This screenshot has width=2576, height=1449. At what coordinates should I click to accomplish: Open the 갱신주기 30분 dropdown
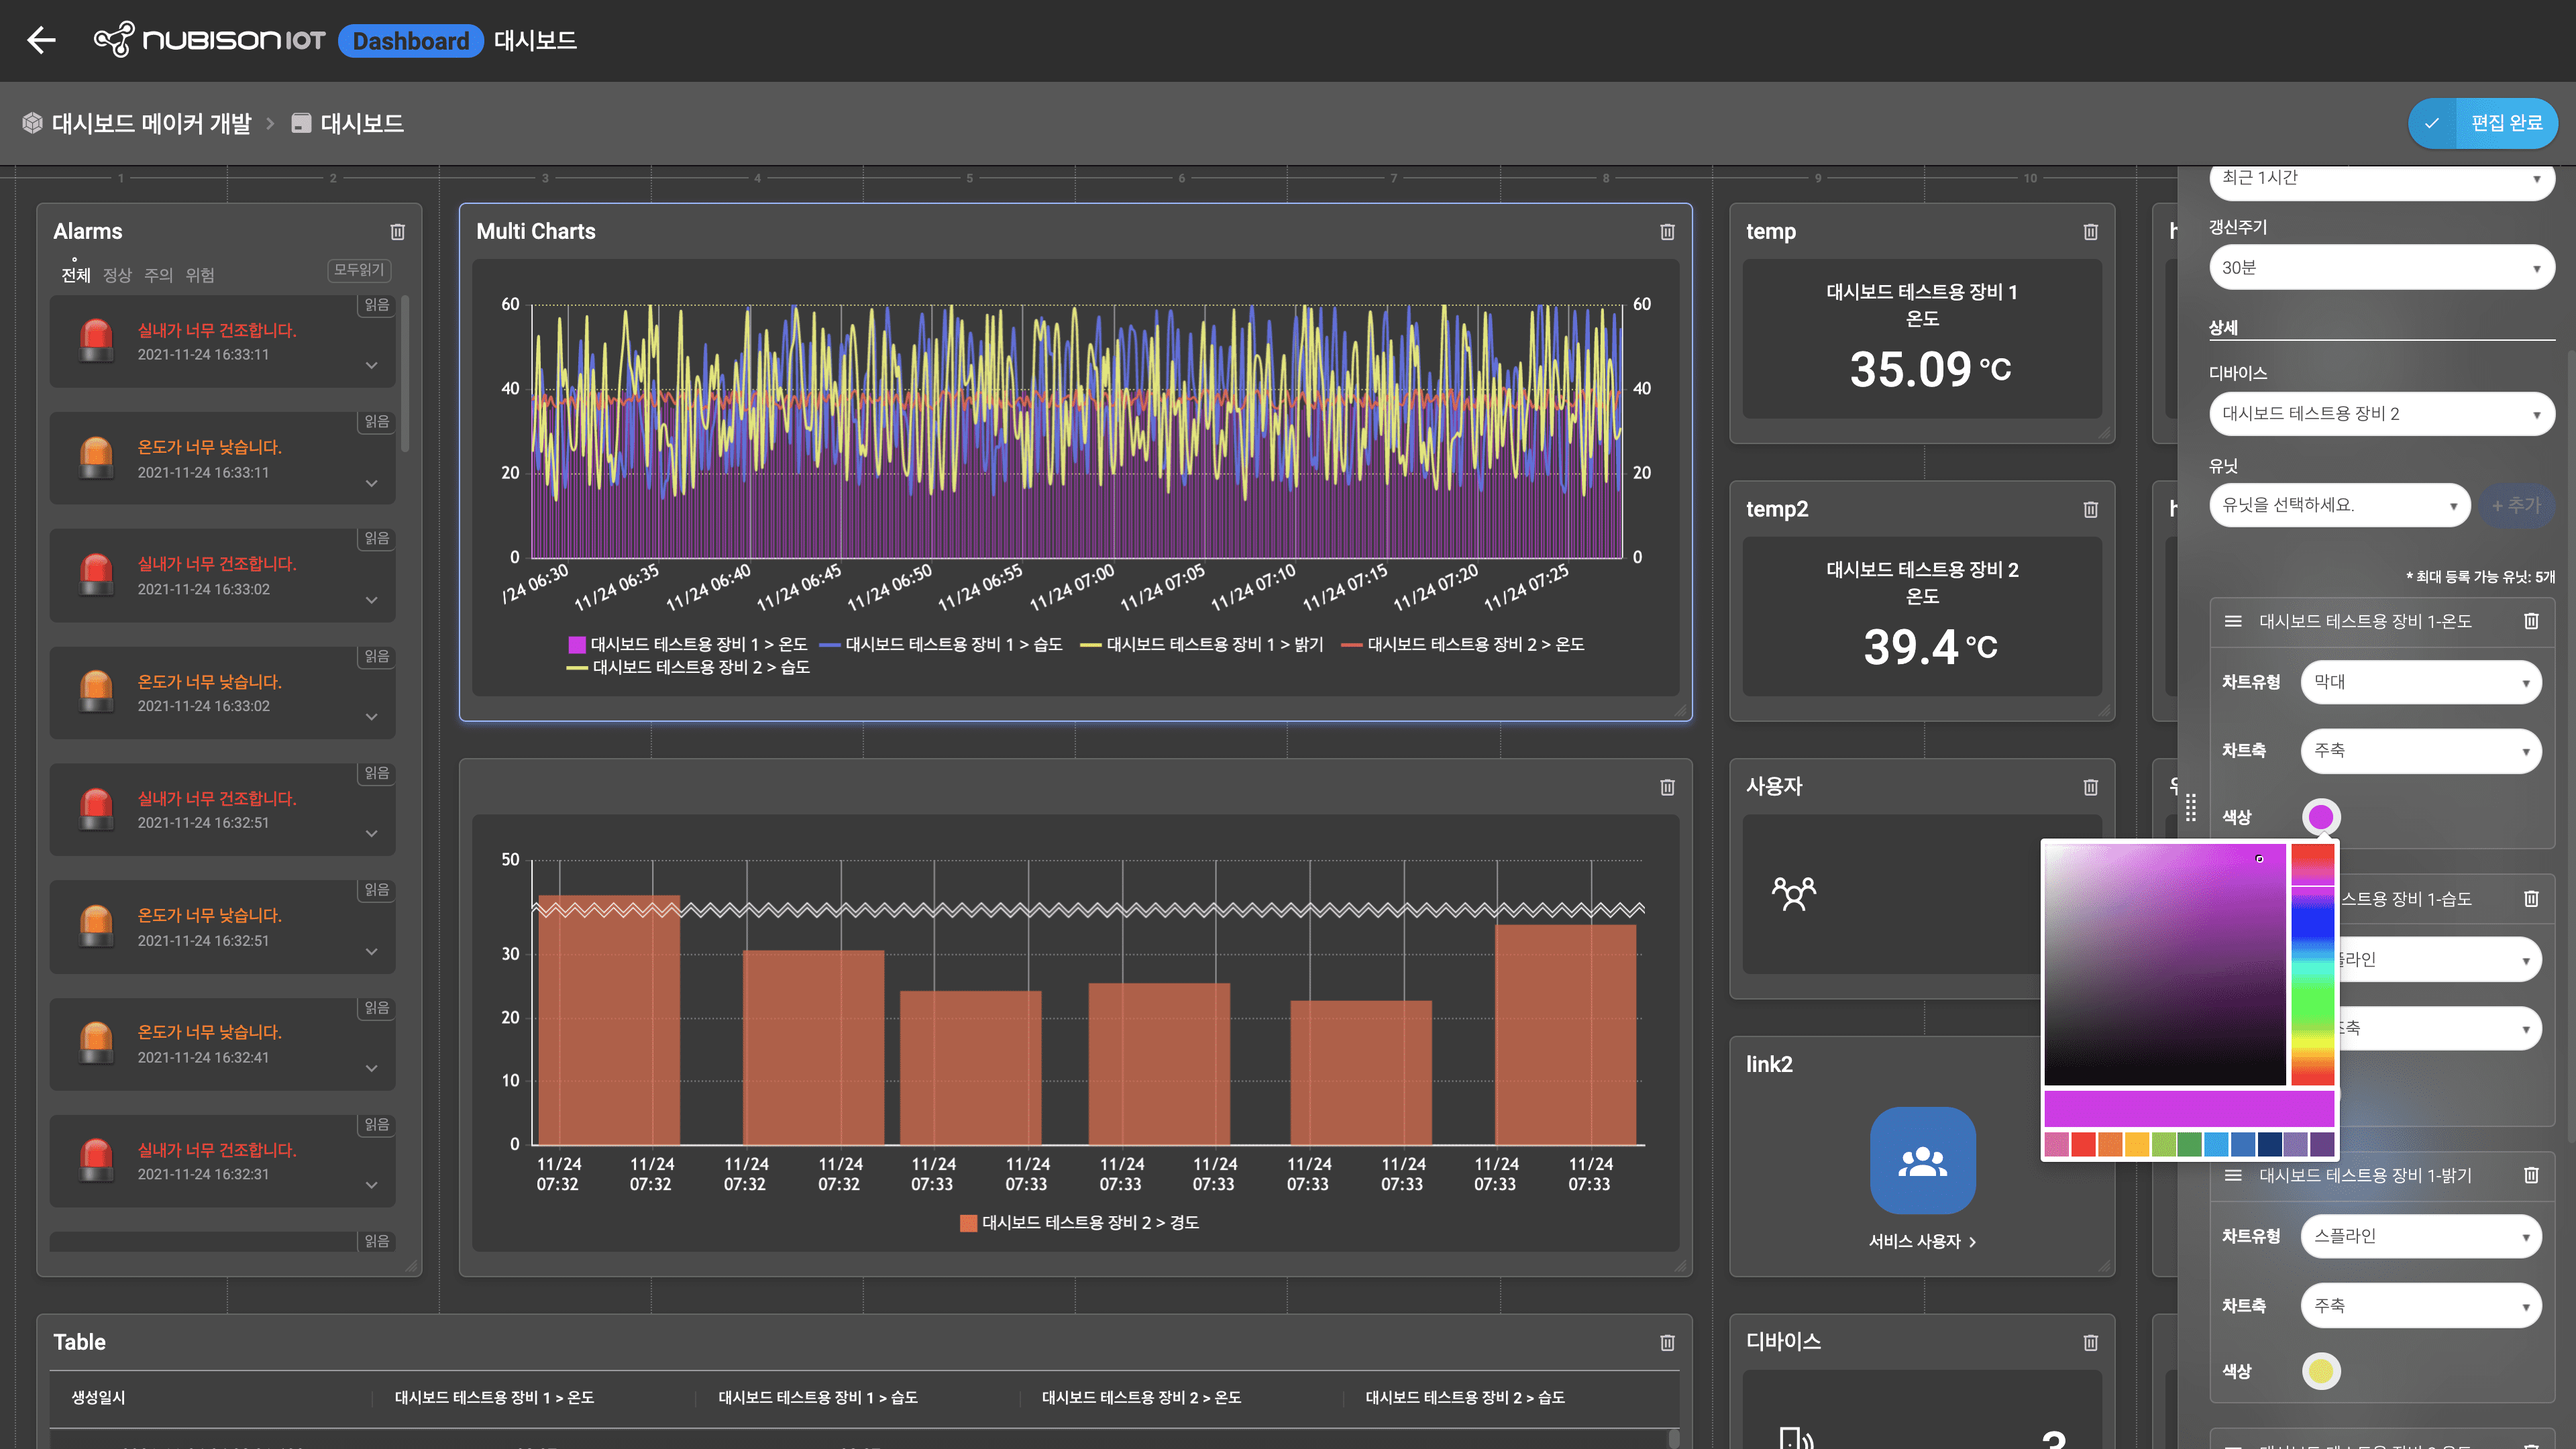pos(2381,268)
